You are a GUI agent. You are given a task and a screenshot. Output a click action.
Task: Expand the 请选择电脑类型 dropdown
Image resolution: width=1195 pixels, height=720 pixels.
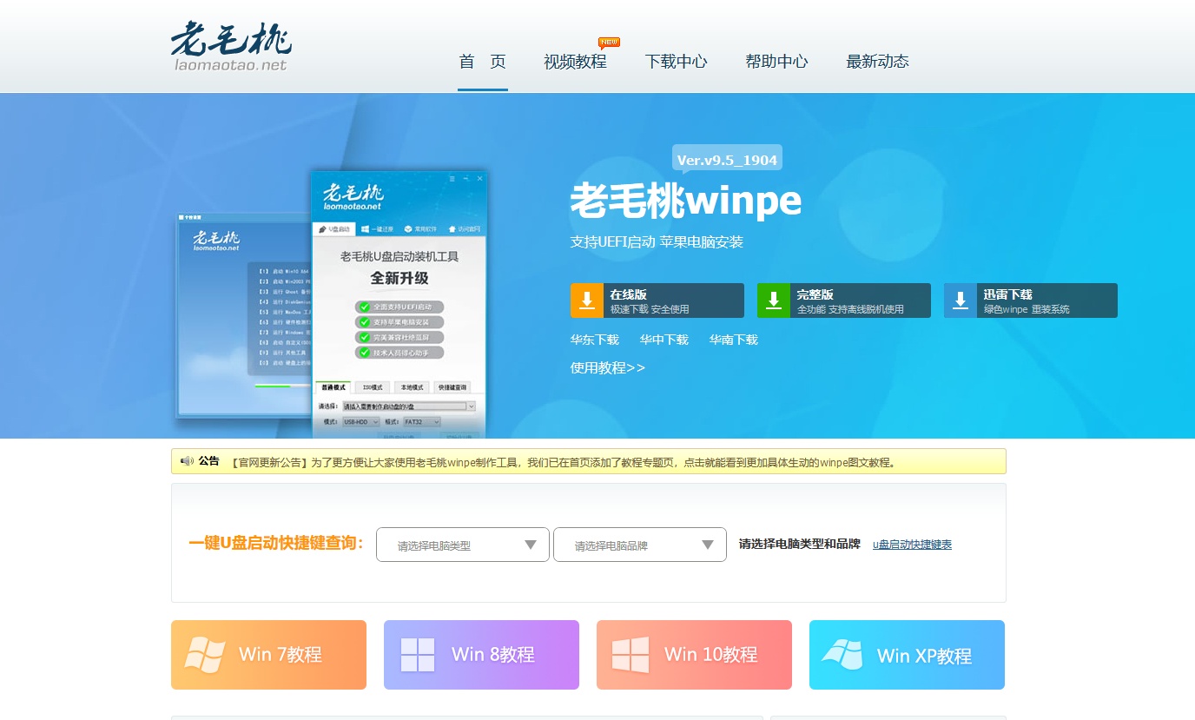463,545
